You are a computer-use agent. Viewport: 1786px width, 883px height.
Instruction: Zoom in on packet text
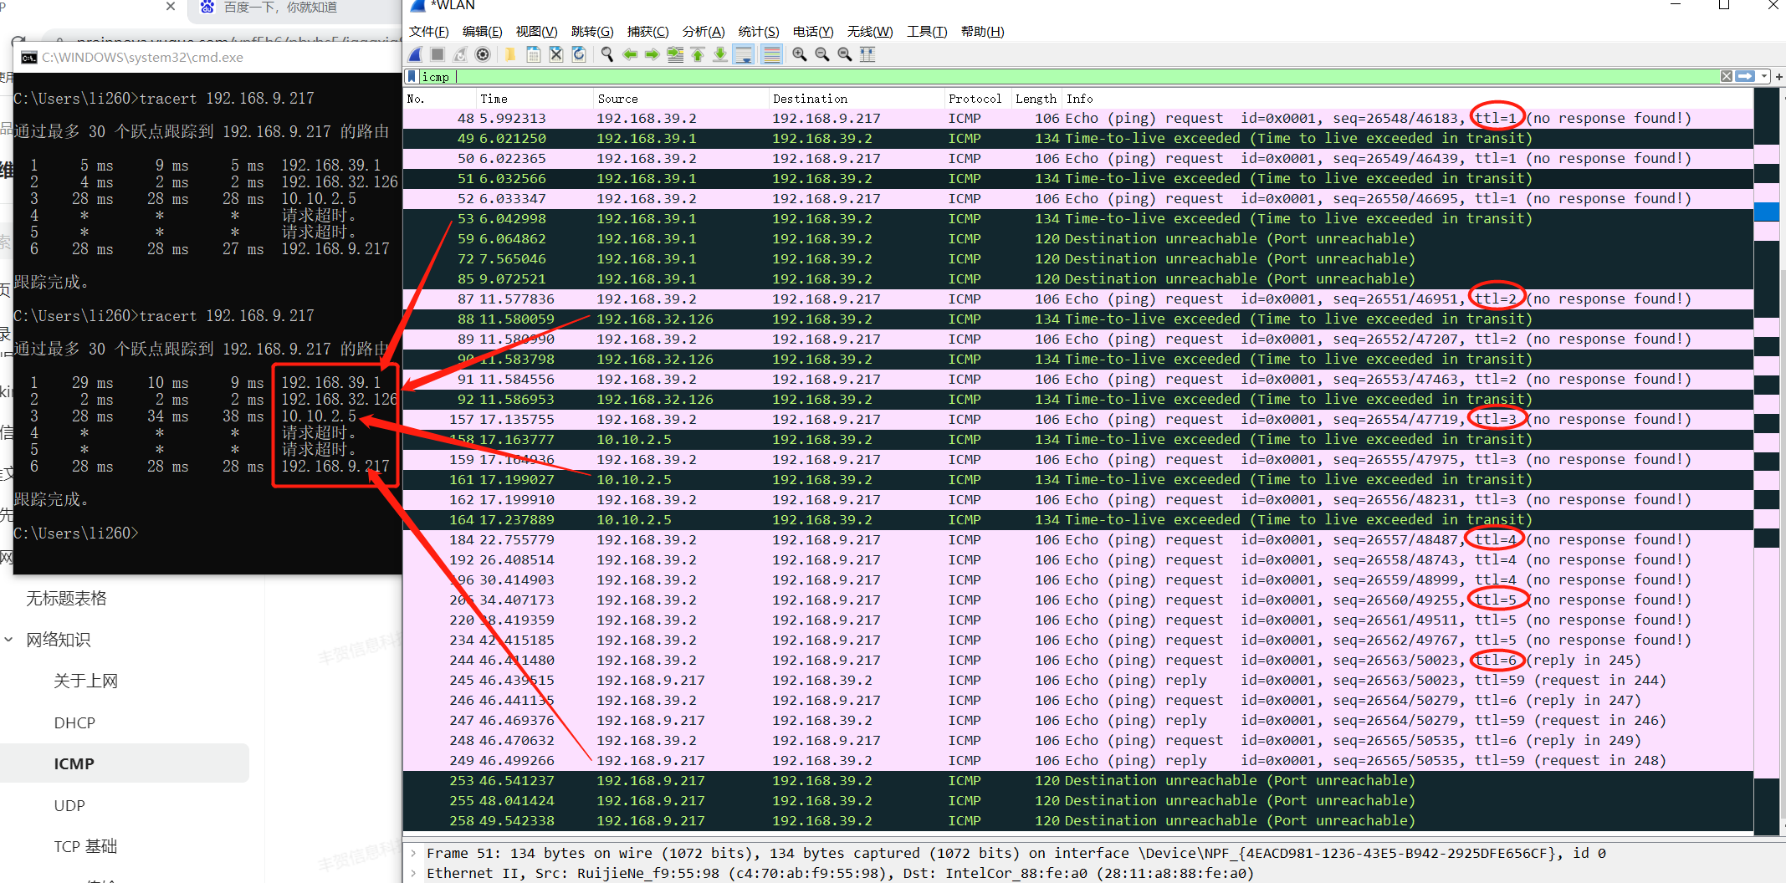pos(800,55)
